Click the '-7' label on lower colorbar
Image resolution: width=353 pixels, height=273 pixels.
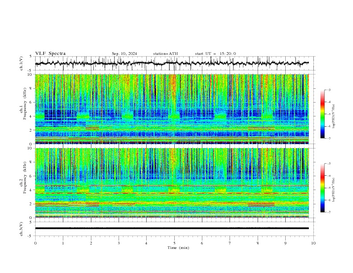tap(328, 212)
